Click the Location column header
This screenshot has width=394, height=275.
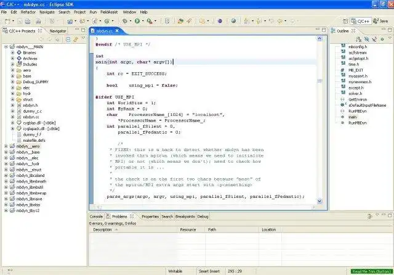[x=270, y=230]
